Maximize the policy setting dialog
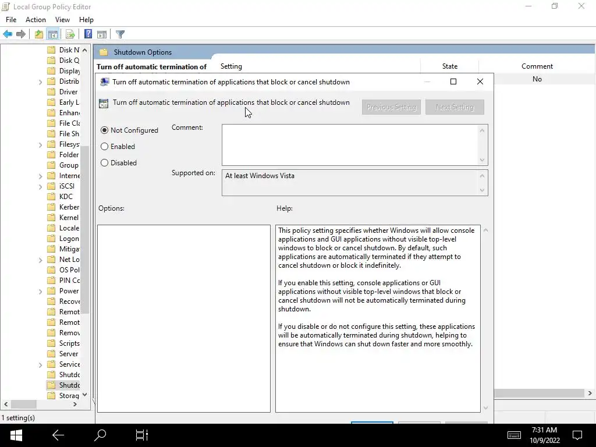The height and width of the screenshot is (447, 596). (453, 81)
